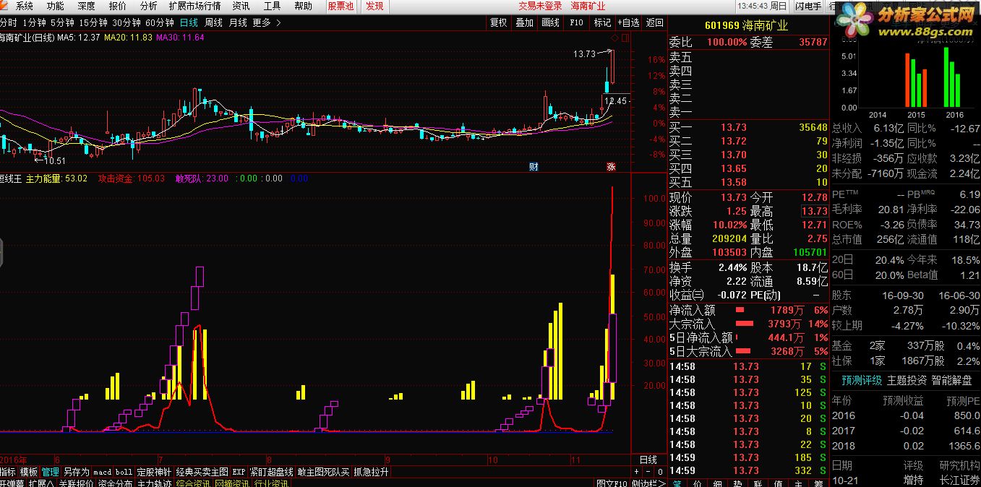Switch chart period to 60分钟
Screen dimensions: 981x487
pyautogui.click(x=160, y=22)
